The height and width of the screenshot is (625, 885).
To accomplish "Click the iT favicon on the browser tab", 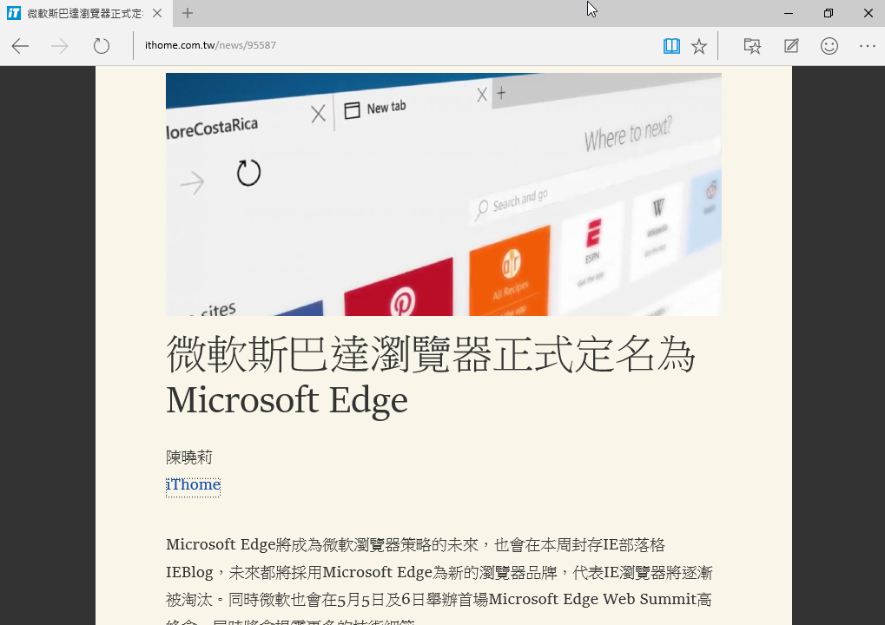I will pyautogui.click(x=12, y=13).
